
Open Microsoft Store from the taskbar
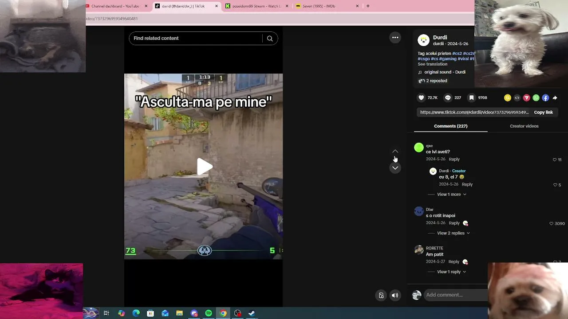[150, 313]
